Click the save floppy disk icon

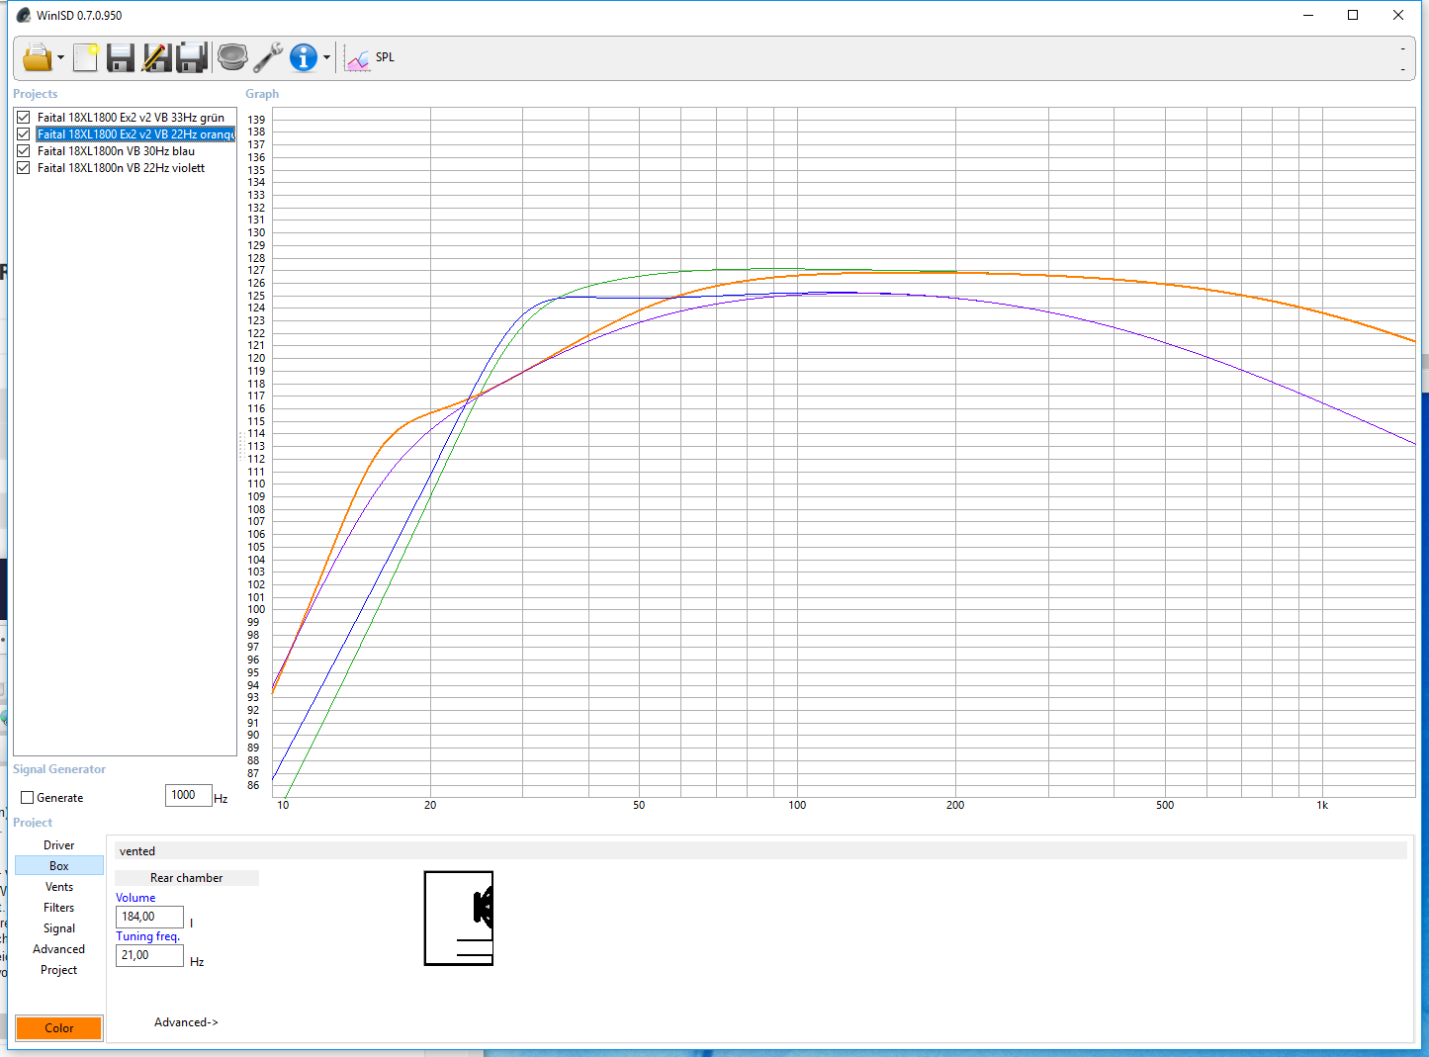point(121,57)
